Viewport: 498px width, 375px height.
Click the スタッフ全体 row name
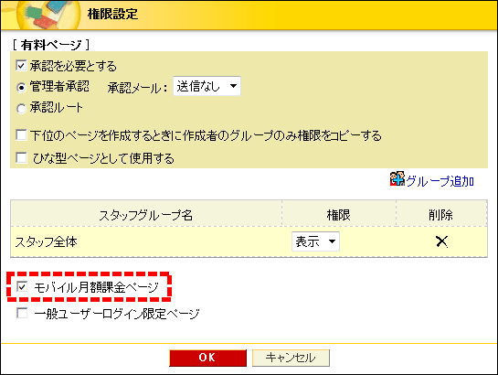[x=46, y=241]
